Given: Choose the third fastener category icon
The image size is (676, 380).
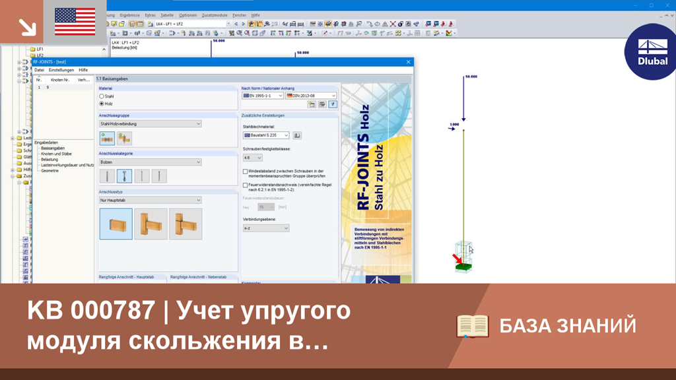Looking at the screenshot, I should (x=141, y=176).
